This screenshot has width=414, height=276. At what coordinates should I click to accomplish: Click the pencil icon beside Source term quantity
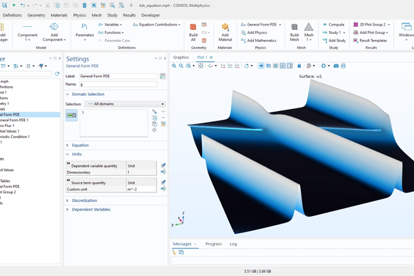tap(163, 182)
